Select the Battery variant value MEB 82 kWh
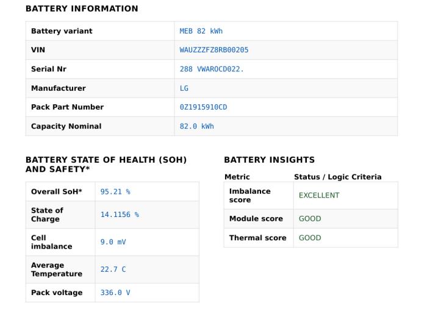The height and width of the screenshot is (320, 427). [x=201, y=31]
